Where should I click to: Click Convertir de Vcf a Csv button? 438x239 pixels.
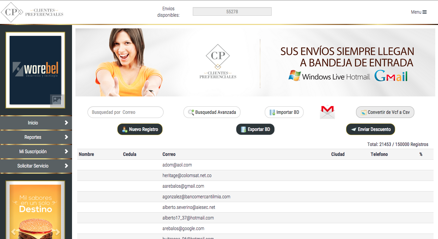[385, 112]
